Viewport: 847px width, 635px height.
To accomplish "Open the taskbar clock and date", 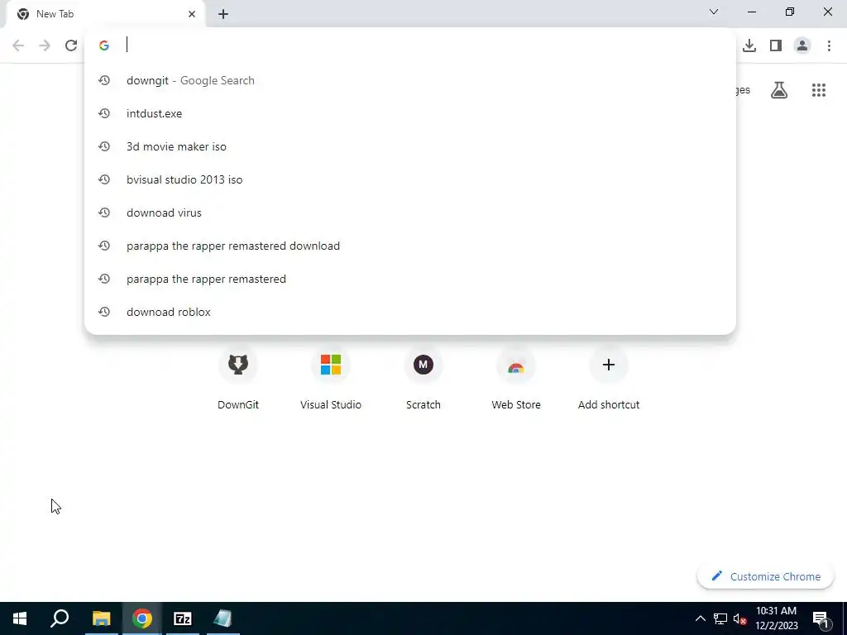I will (x=776, y=618).
